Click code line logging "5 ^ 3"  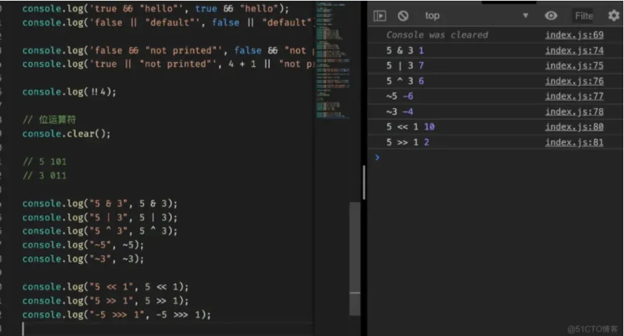coord(100,231)
